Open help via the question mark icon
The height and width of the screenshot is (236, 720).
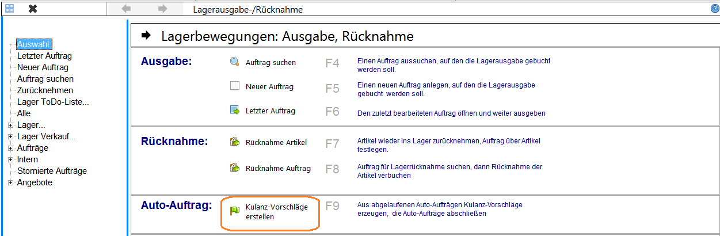[x=715, y=8]
